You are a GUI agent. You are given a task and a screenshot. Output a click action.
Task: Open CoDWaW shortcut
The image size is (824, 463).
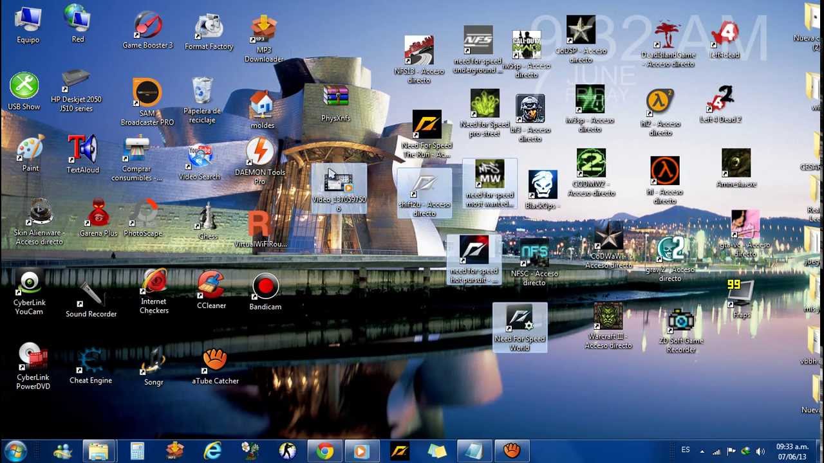click(608, 245)
